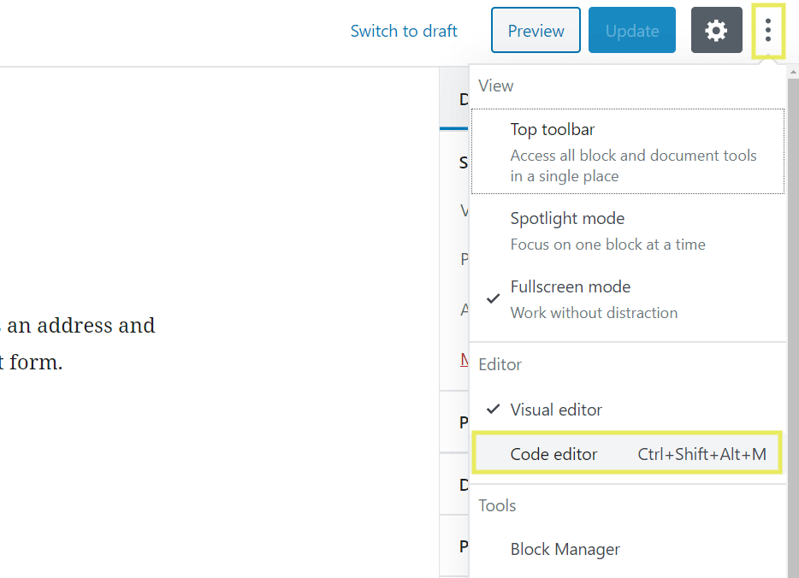
Task: Expand the Discussion panel
Action: pos(463,483)
